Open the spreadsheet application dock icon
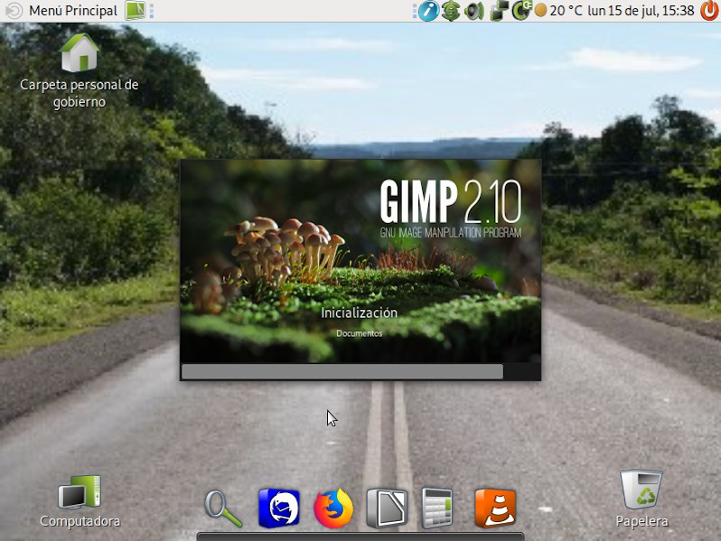This screenshot has width=721, height=541. [x=436, y=508]
